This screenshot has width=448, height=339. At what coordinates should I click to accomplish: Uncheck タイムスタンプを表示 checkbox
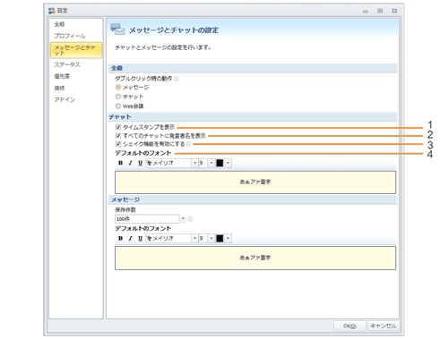[118, 127]
